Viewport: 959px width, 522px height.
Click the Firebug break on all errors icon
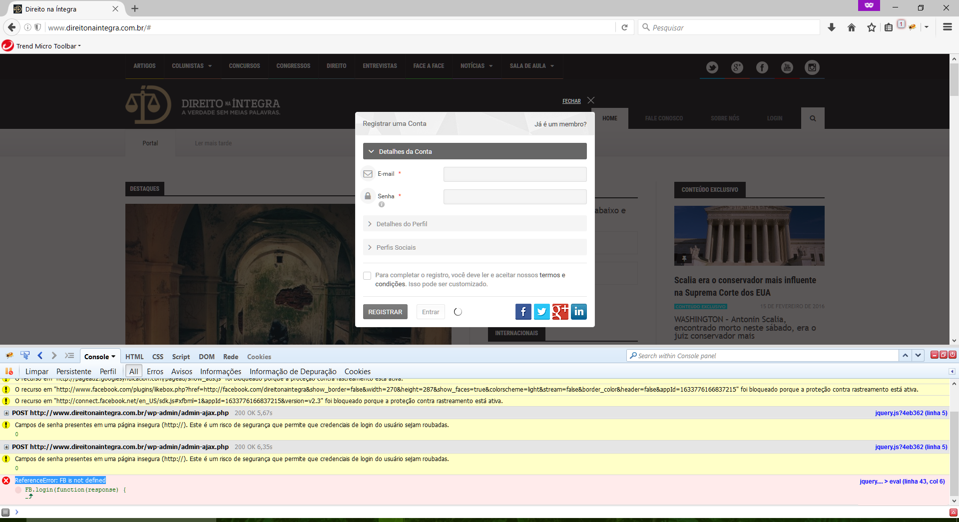[9, 371]
